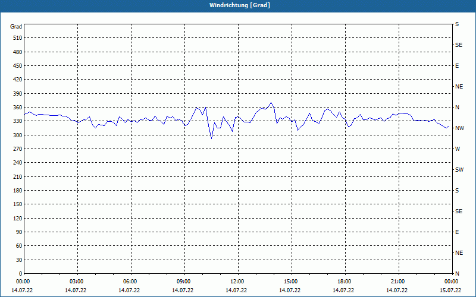Click the 00:00 label above date 15.07.22

click(452, 282)
